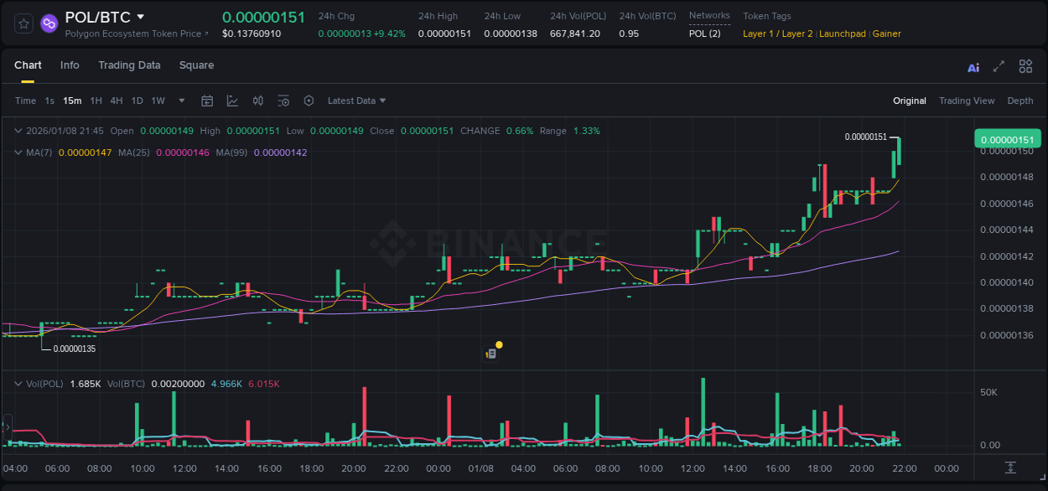Open the candlestick comparison icon
Image resolution: width=1048 pixels, height=491 pixels.
click(257, 101)
